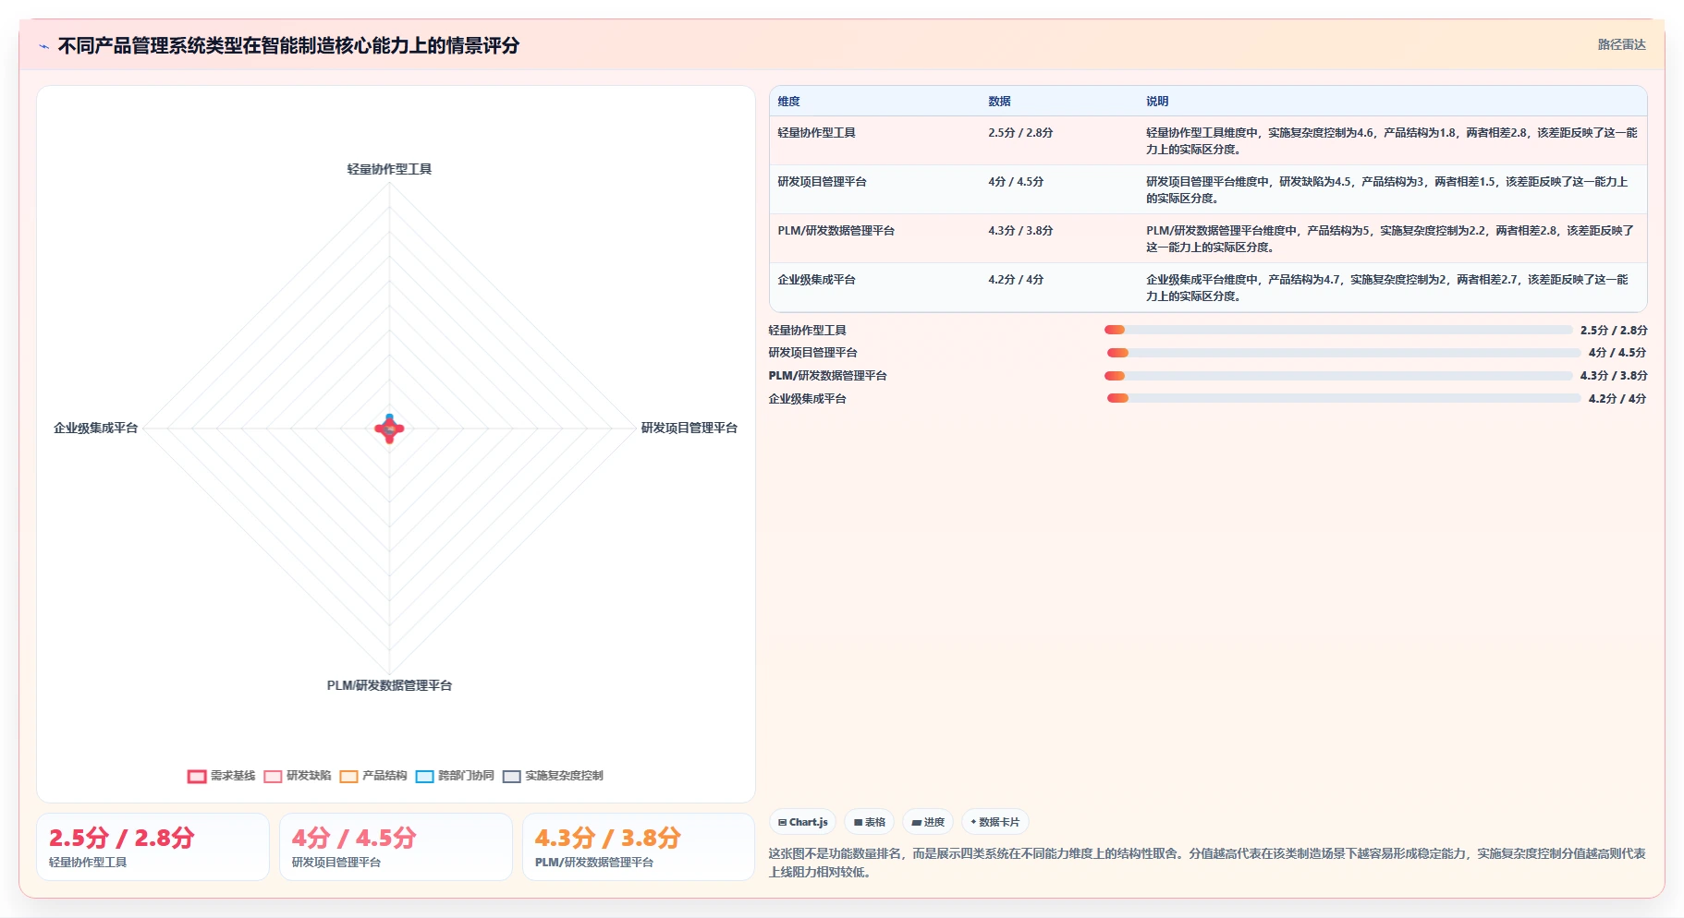Click the data points at radar center
The width and height of the screenshot is (1684, 918).
389,429
